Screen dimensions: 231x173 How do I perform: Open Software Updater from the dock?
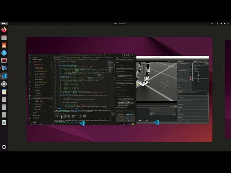coord(4,84)
